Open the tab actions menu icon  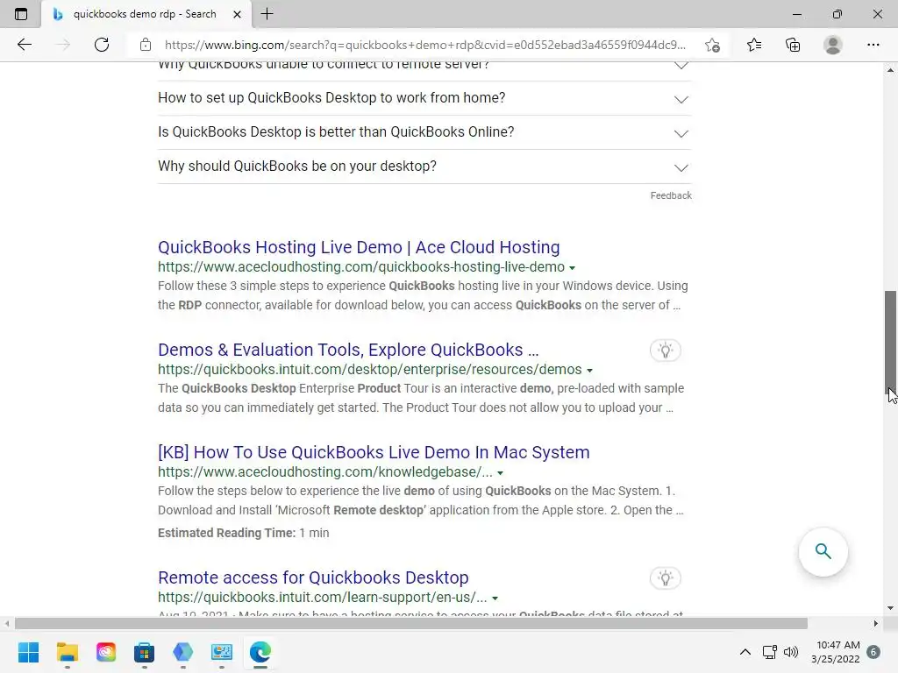(x=21, y=14)
